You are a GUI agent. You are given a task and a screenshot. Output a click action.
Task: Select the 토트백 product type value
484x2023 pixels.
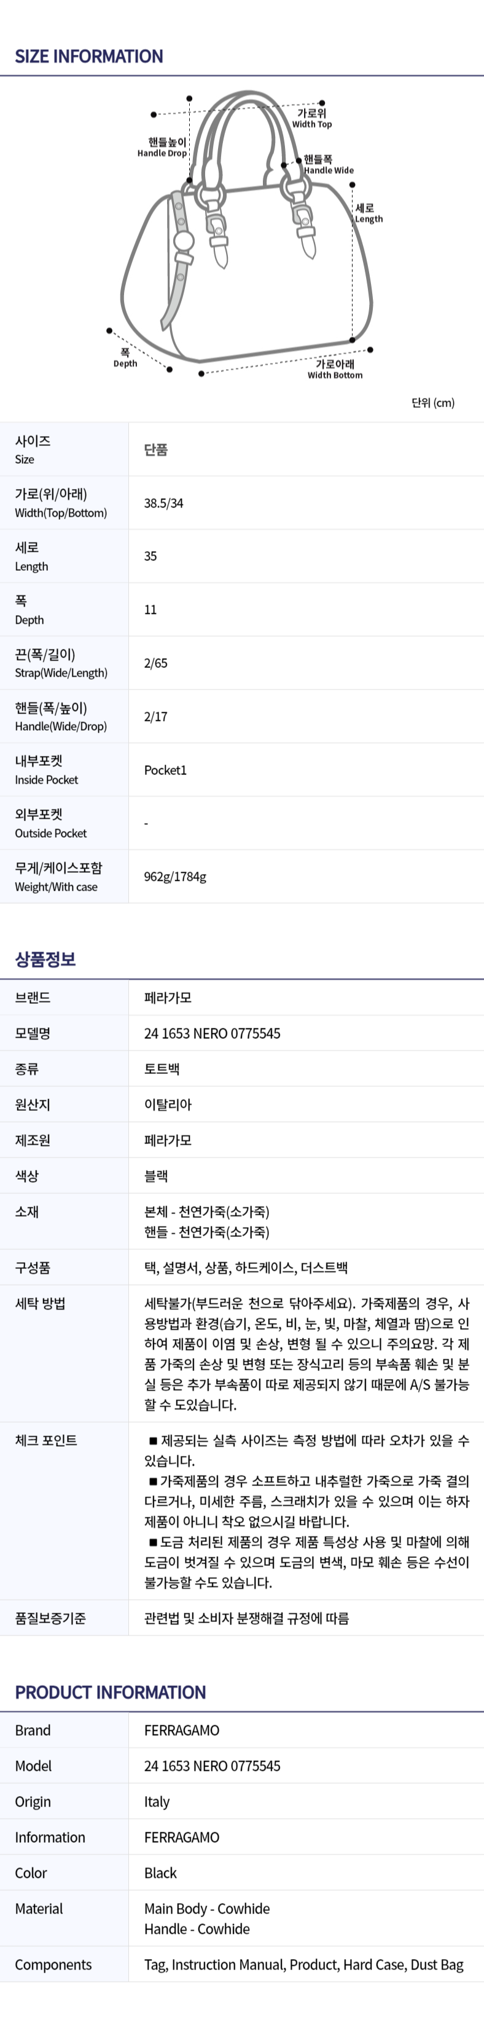pos(162,1069)
